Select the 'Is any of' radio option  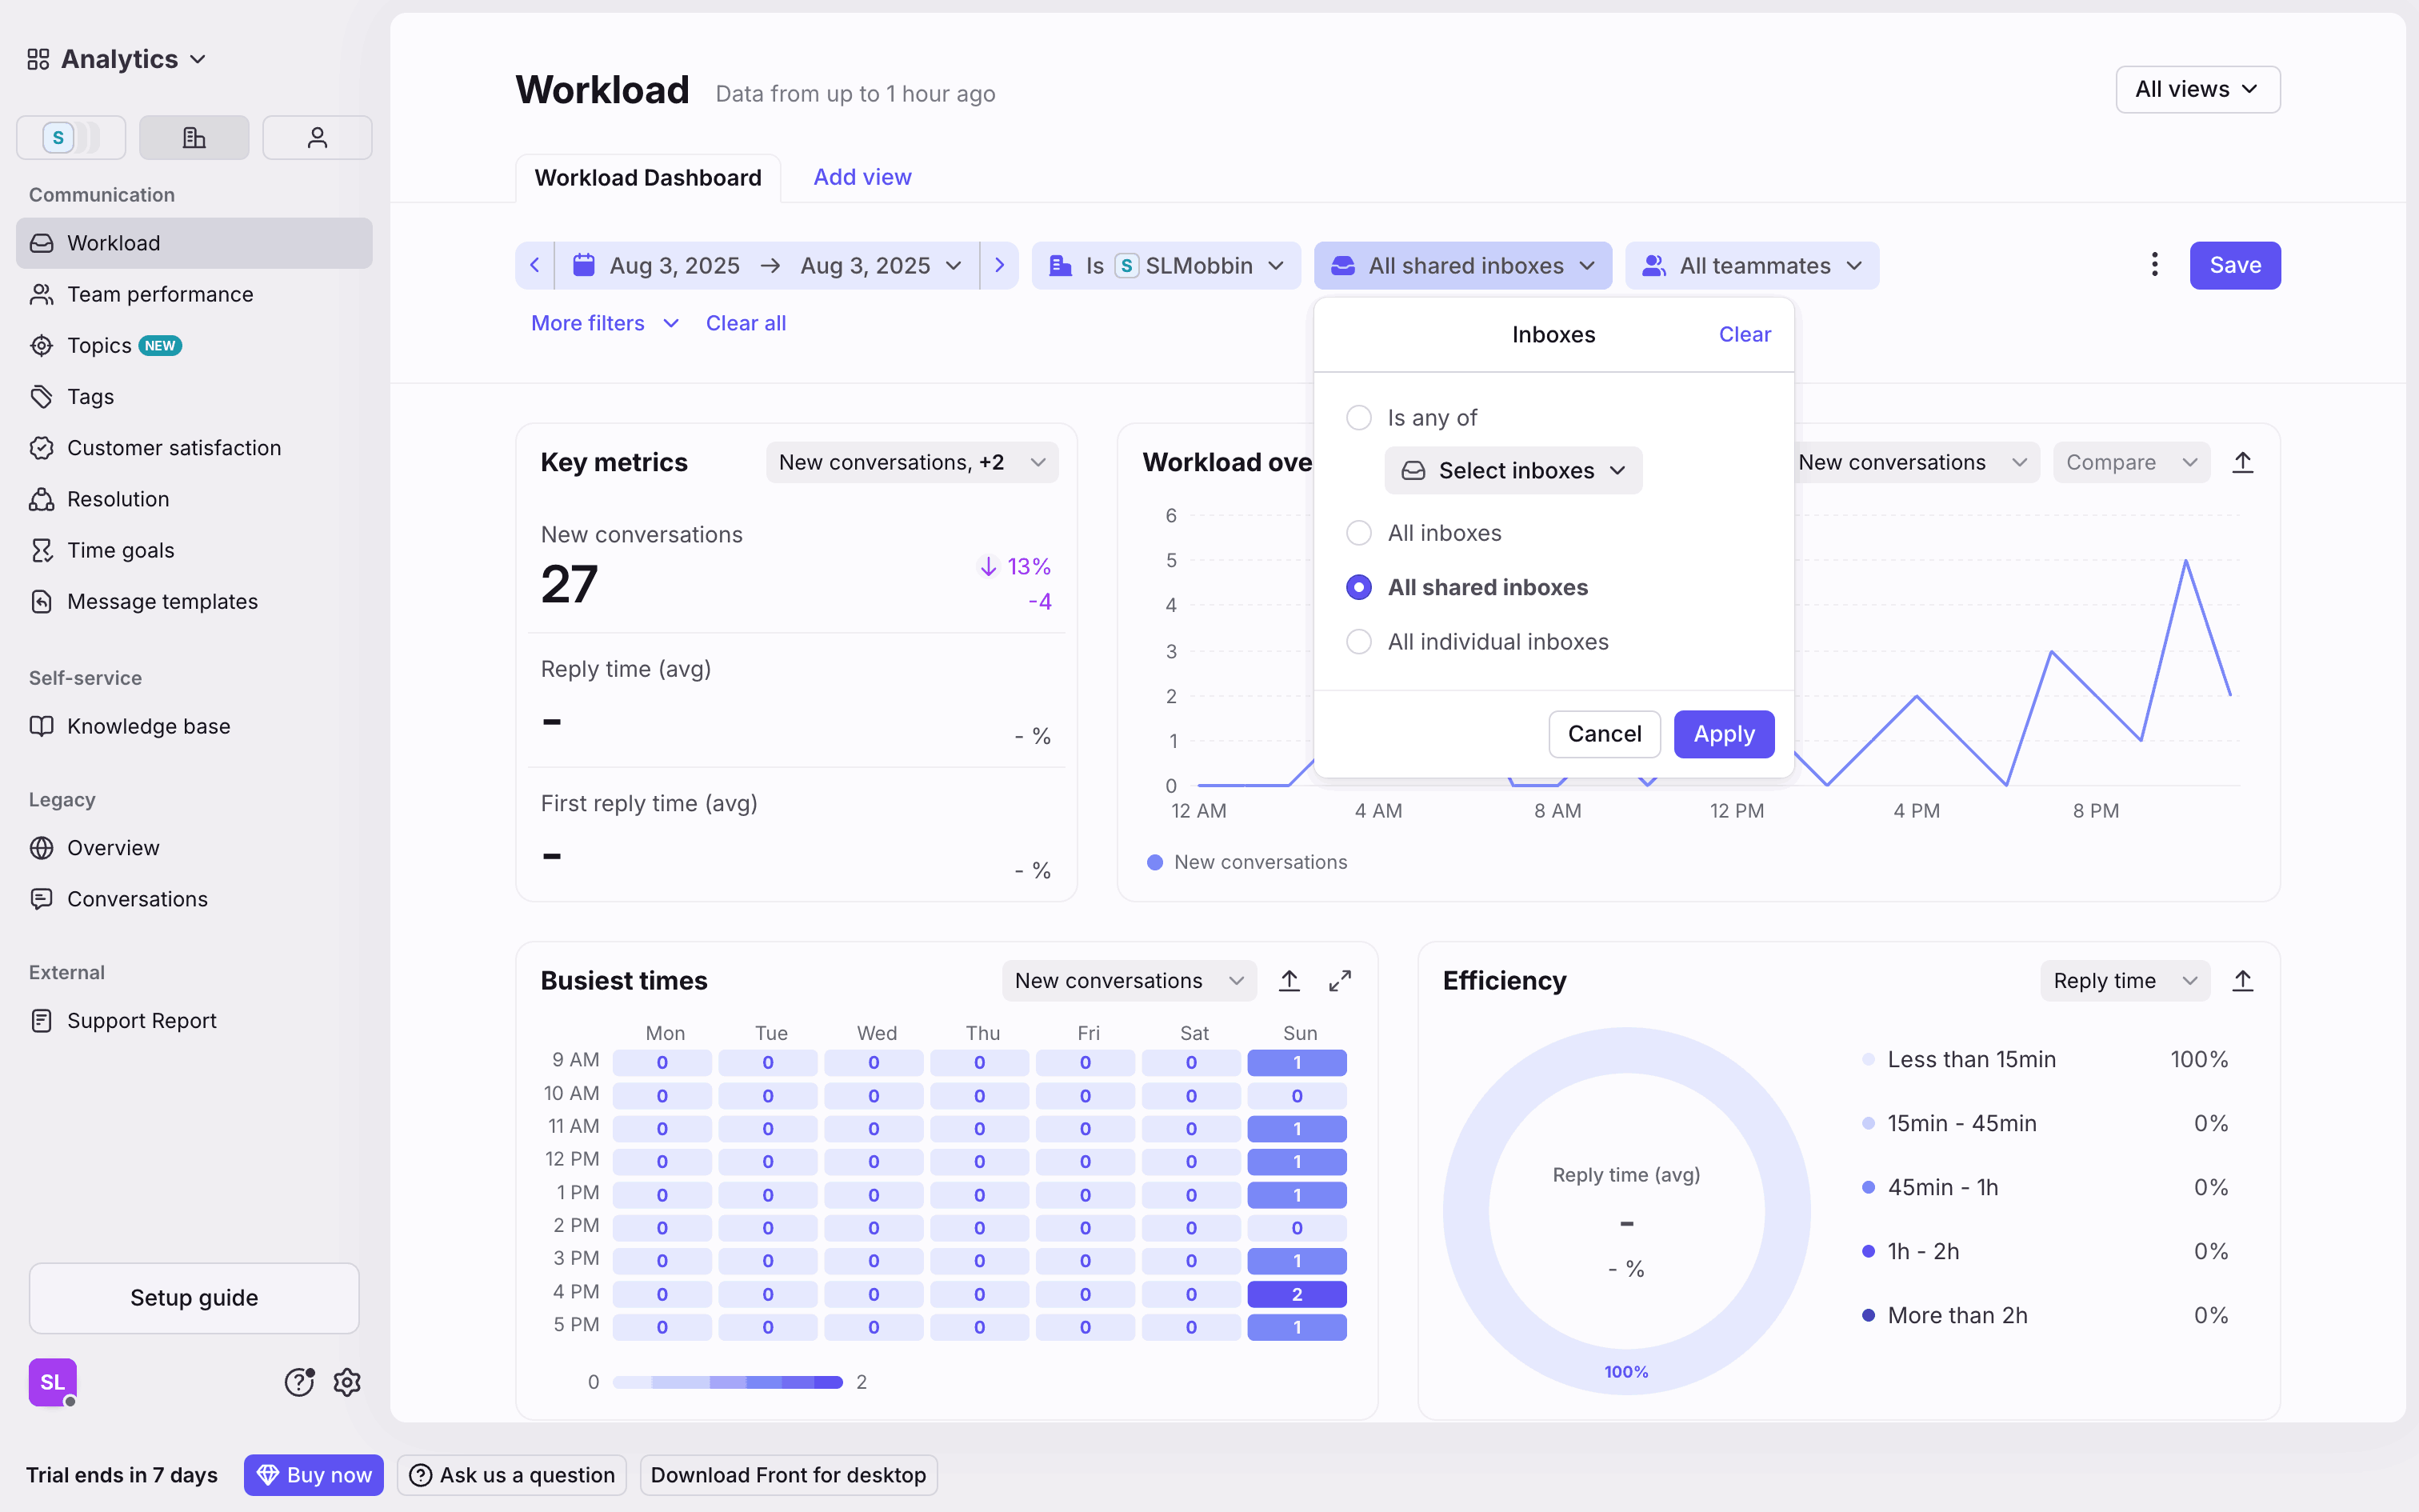coord(1358,418)
